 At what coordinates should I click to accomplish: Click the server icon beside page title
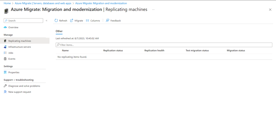click(6, 11)
